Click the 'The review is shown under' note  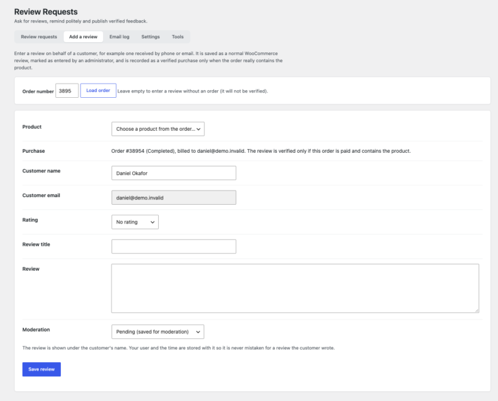(178, 348)
